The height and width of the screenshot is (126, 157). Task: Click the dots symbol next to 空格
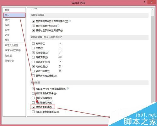60,48
